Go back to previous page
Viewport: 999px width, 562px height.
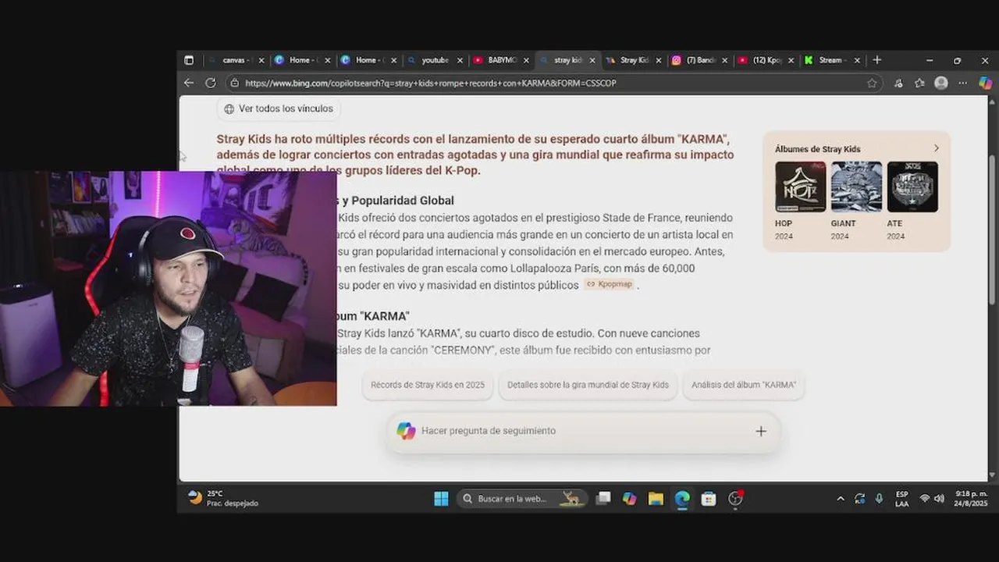click(x=189, y=83)
